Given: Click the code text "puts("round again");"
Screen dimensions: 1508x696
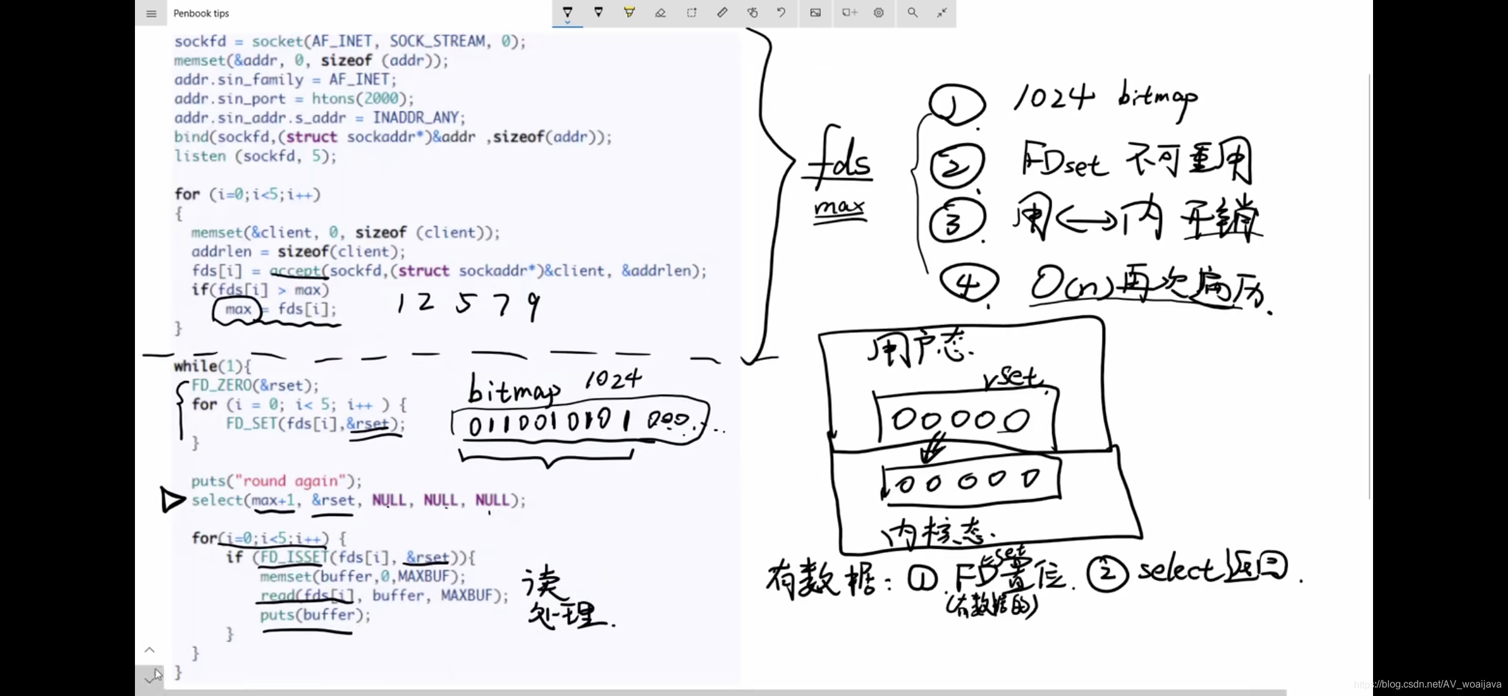Looking at the screenshot, I should click(x=276, y=481).
